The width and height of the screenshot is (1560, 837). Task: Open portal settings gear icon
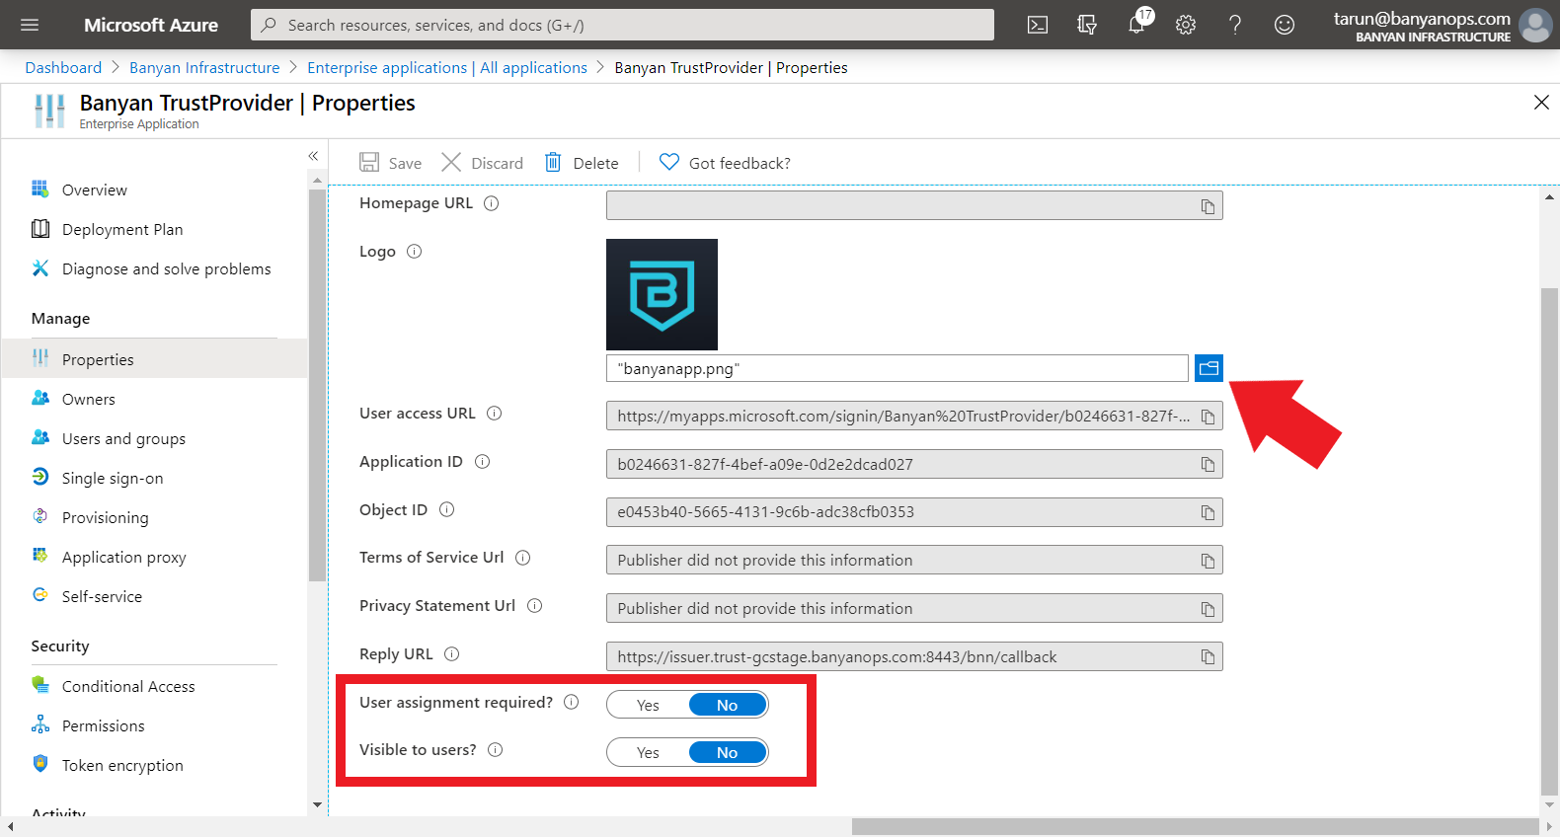tap(1186, 25)
